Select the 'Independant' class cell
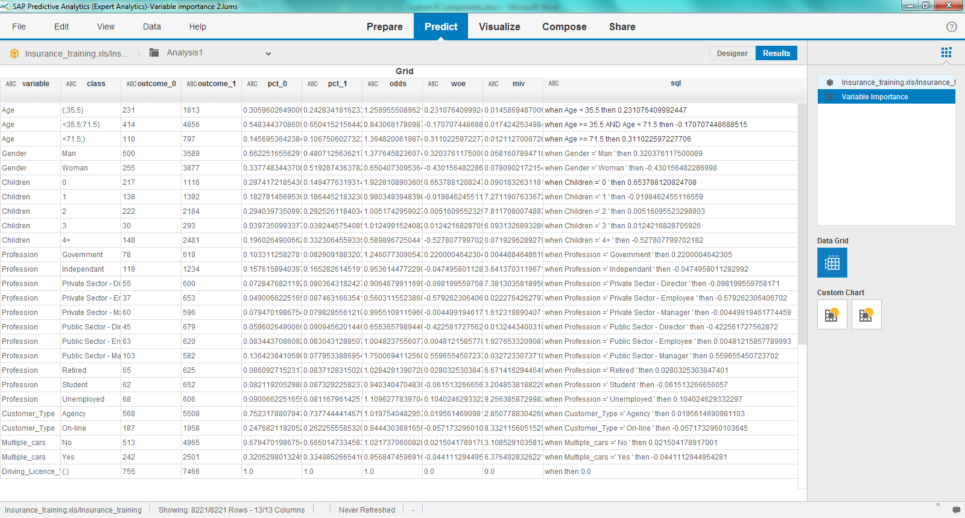 tap(90, 269)
